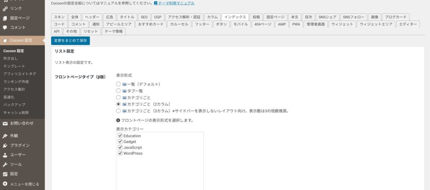Open 吹き出し in Cocoon submenu

[x=10, y=59]
